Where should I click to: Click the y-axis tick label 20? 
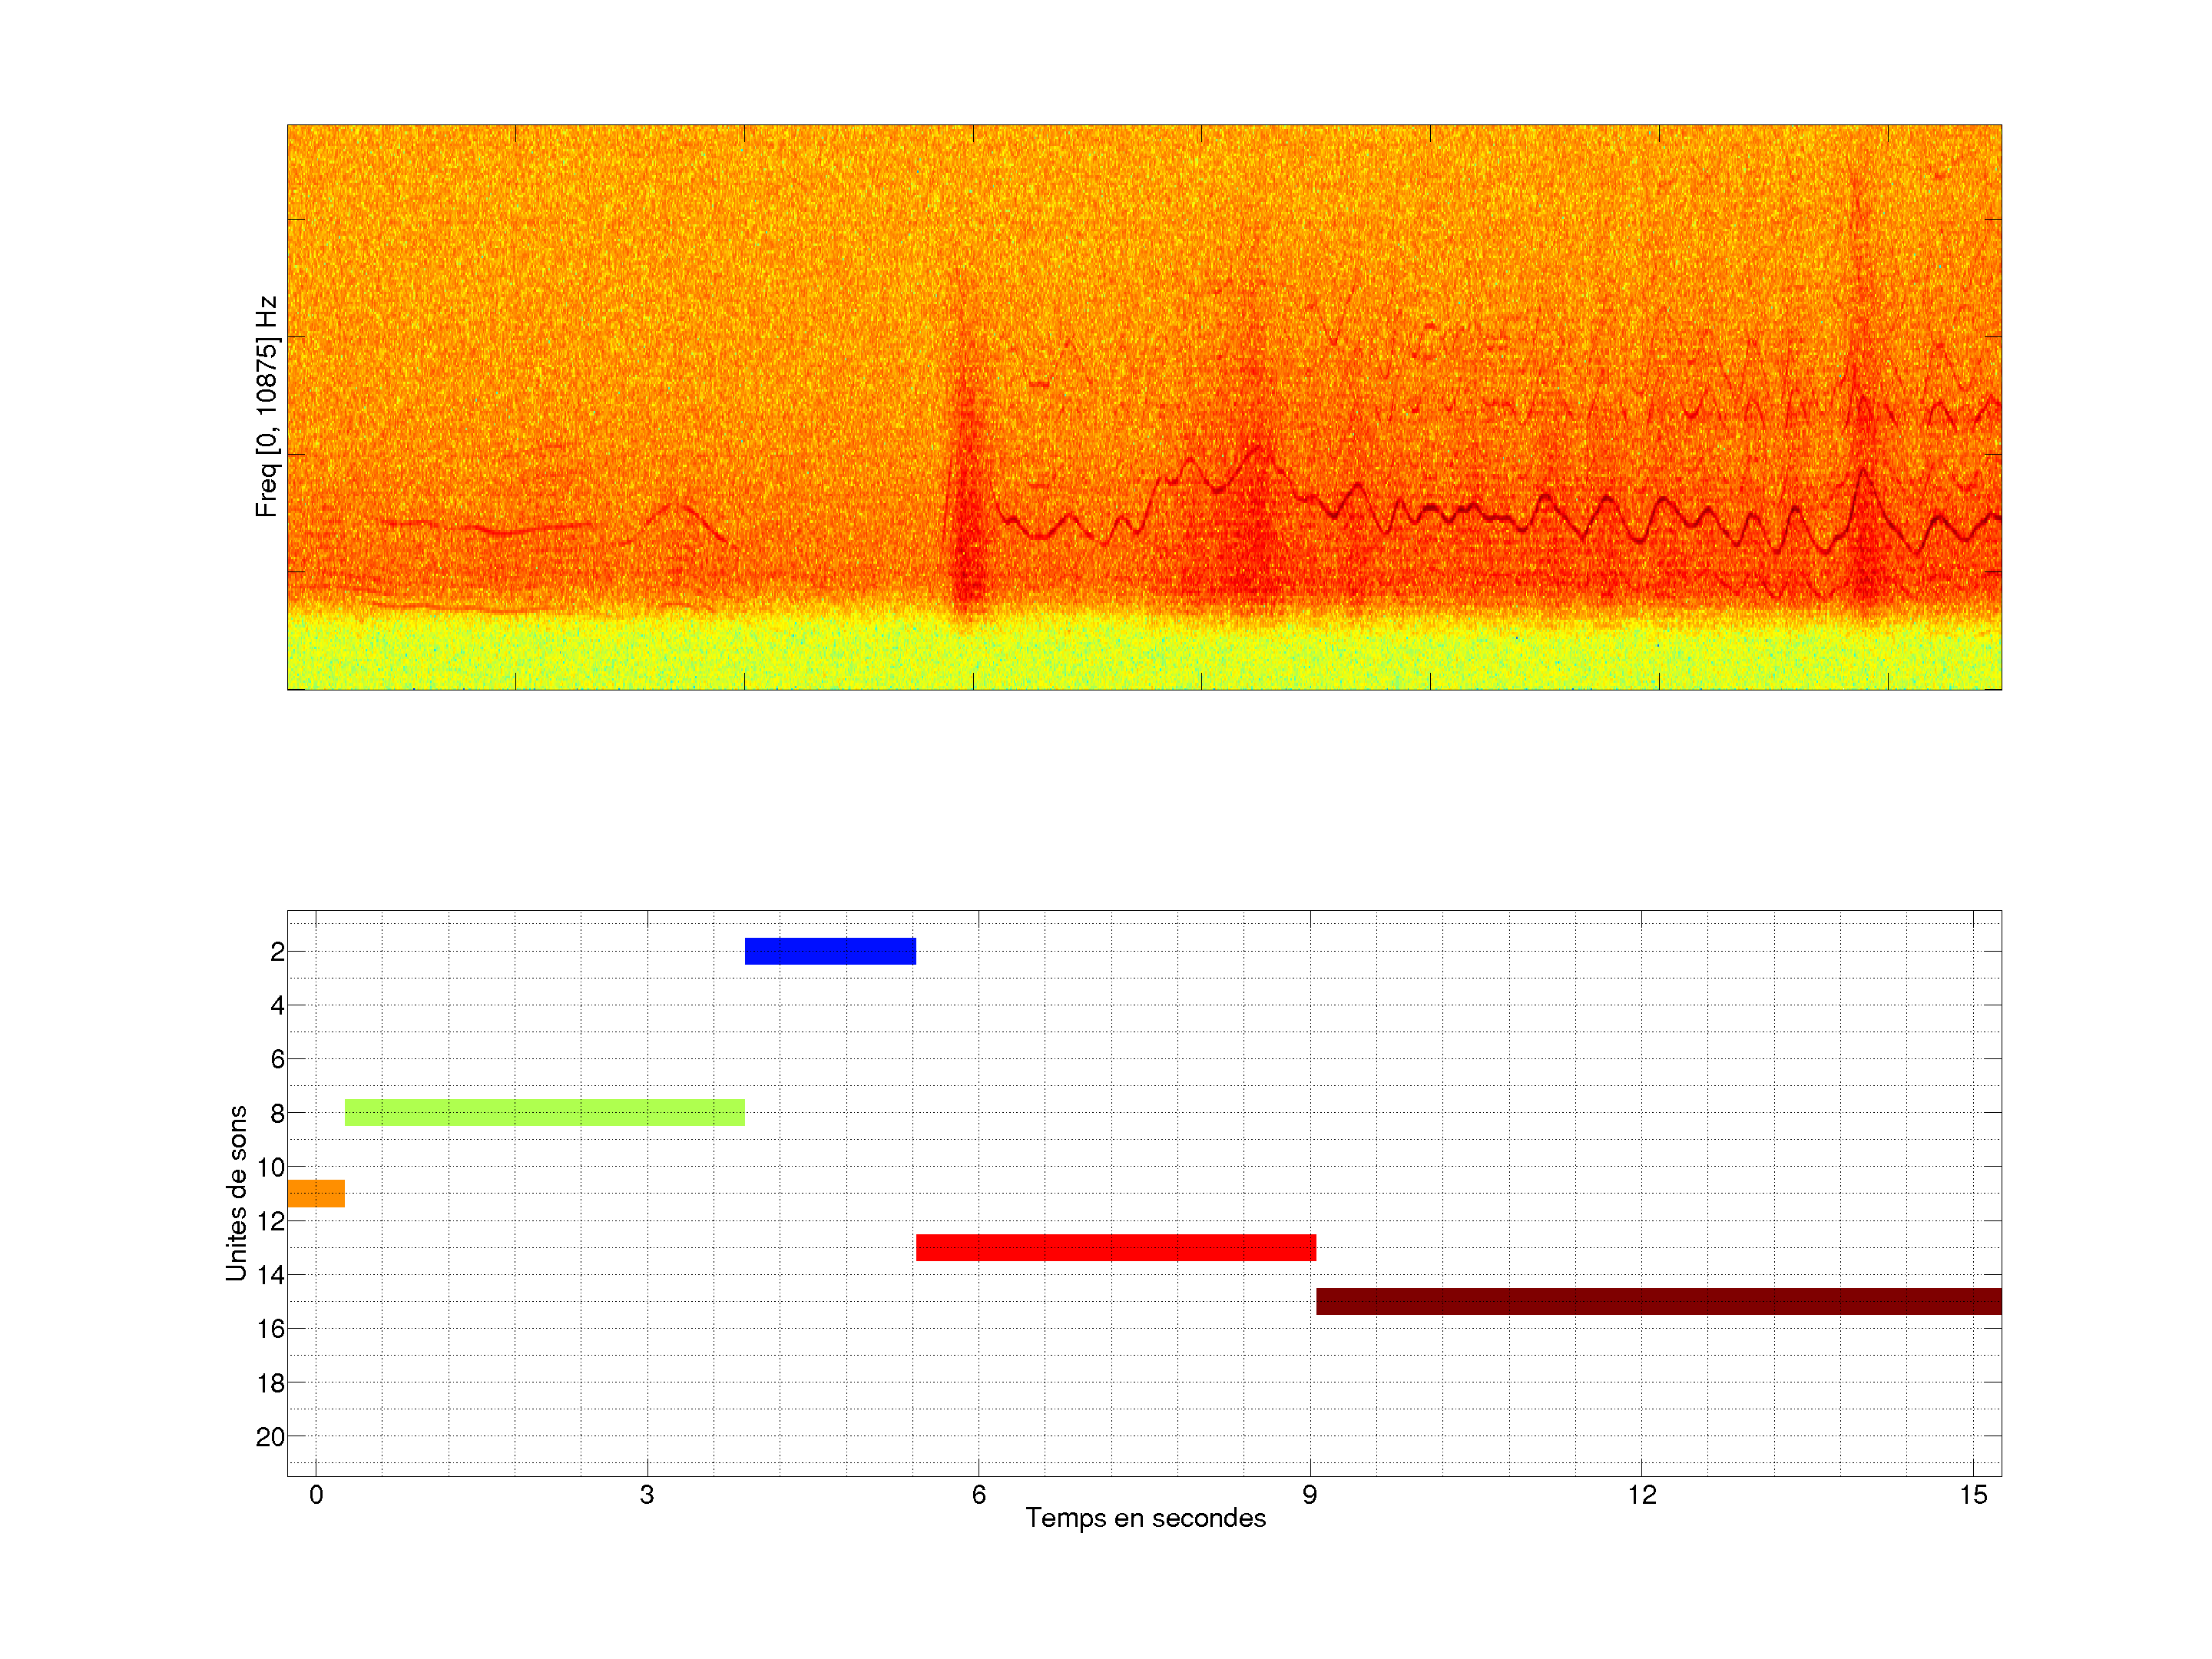270,1437
